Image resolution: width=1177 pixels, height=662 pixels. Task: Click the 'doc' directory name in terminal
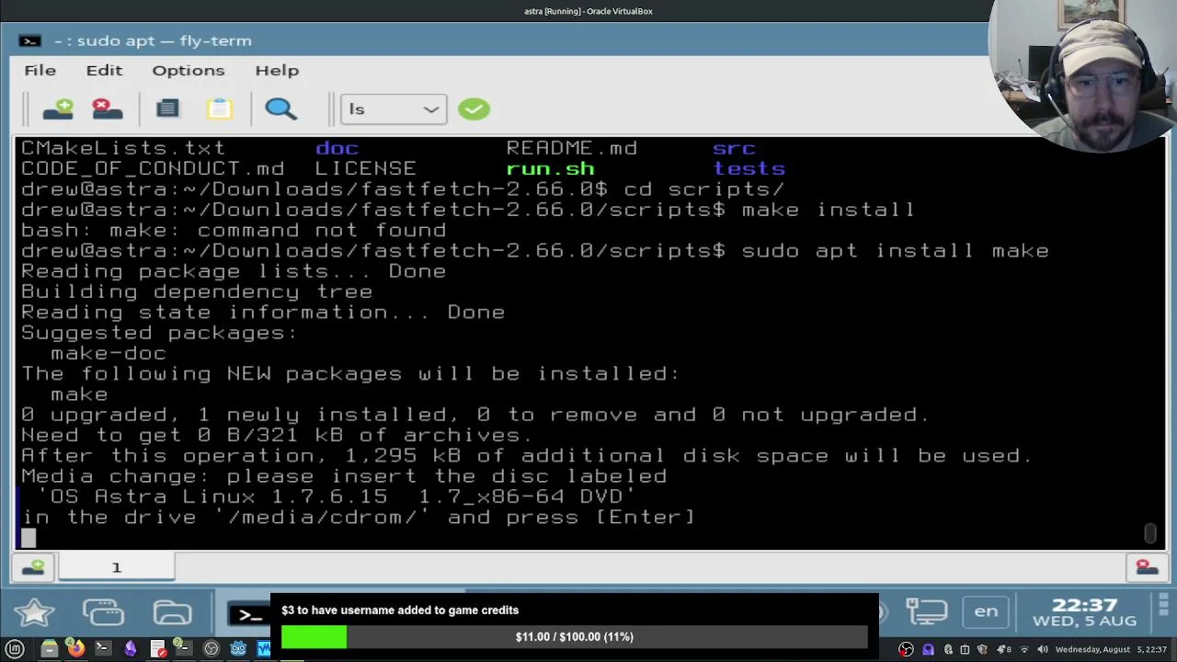(337, 148)
